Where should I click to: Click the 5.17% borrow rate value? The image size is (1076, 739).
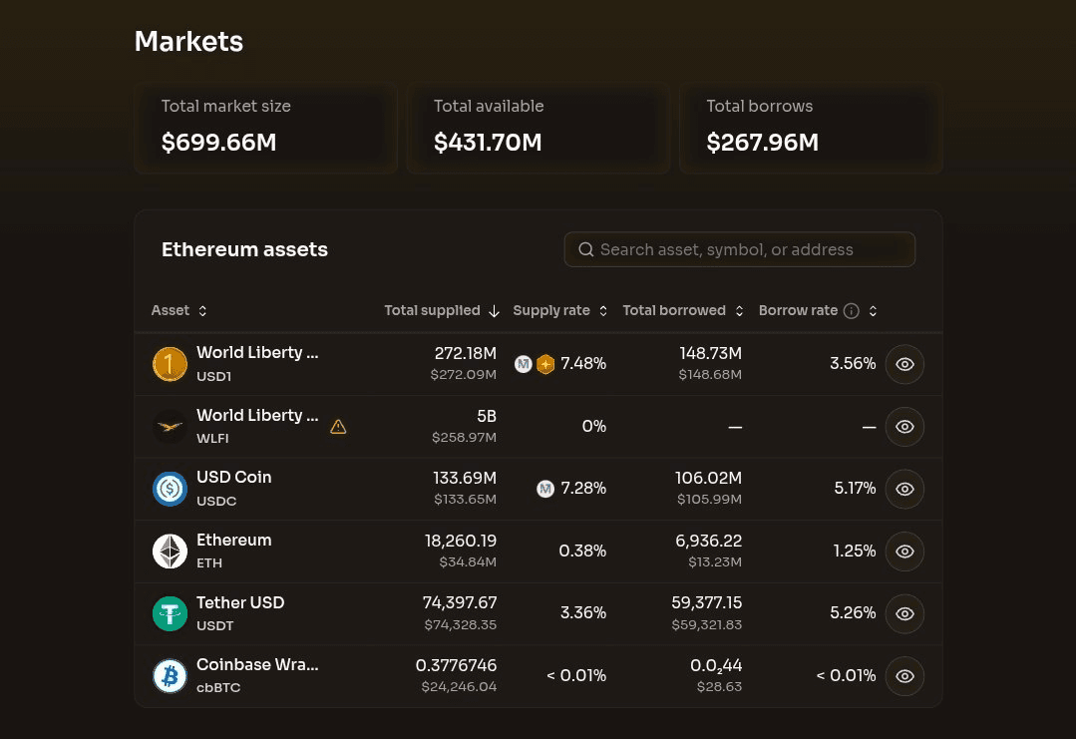855,489
